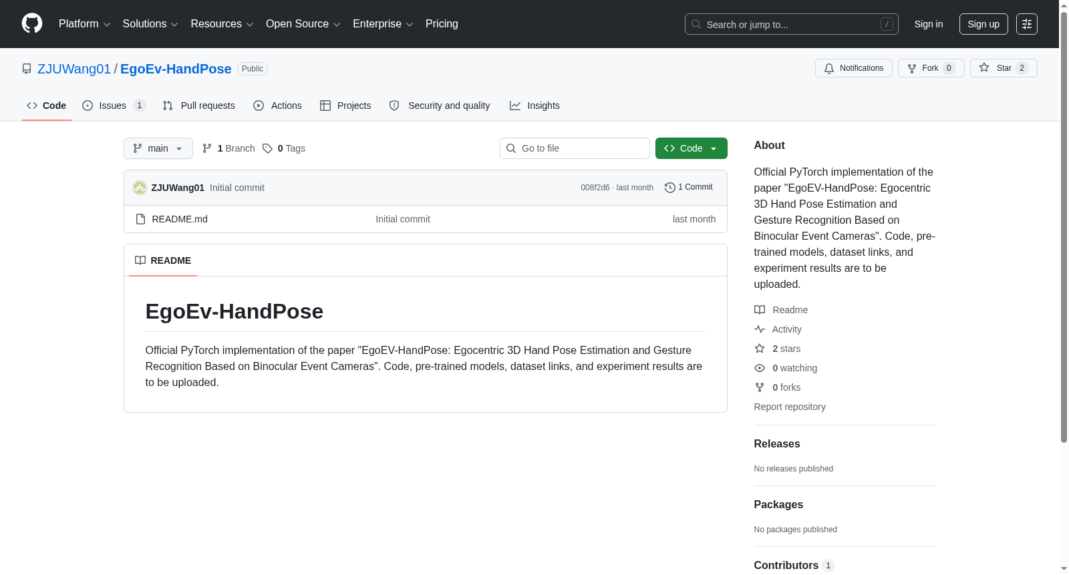
Task: Open the Insights tab
Action: click(534, 106)
